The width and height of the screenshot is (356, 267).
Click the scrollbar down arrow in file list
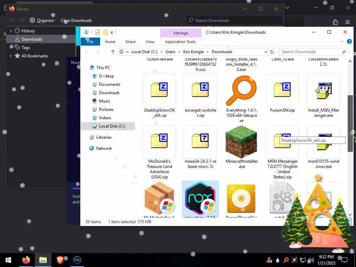point(350,215)
